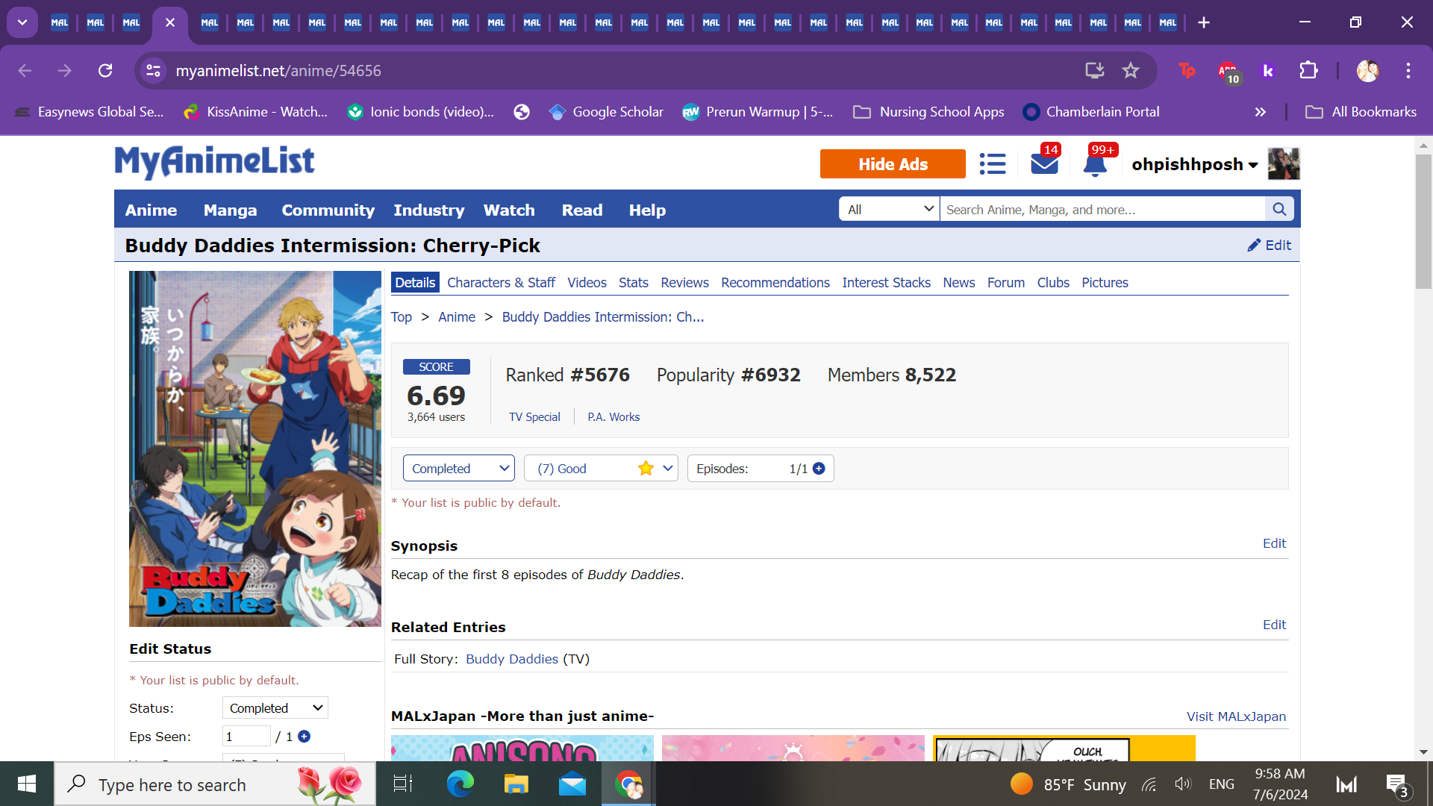Open notifications bell icon showing 99+
Image resolution: width=1433 pixels, height=806 pixels.
point(1096,163)
